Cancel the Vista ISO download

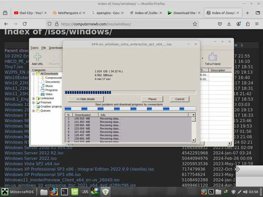tap(180, 99)
